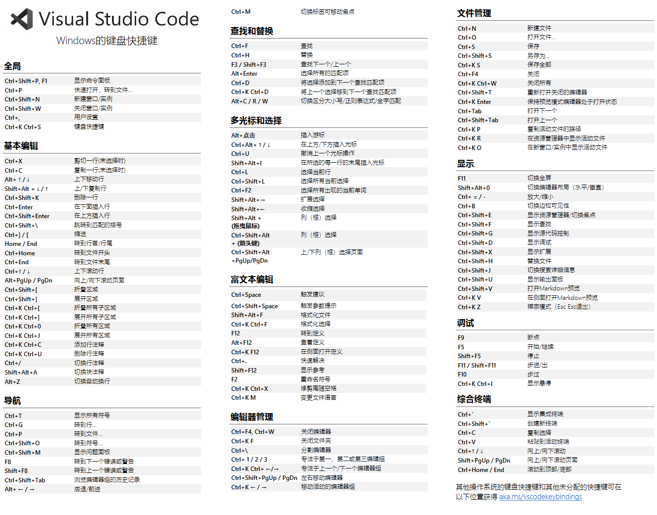Select the '转到行首/行尾' description
The height and width of the screenshot is (515, 657).
[93, 243]
